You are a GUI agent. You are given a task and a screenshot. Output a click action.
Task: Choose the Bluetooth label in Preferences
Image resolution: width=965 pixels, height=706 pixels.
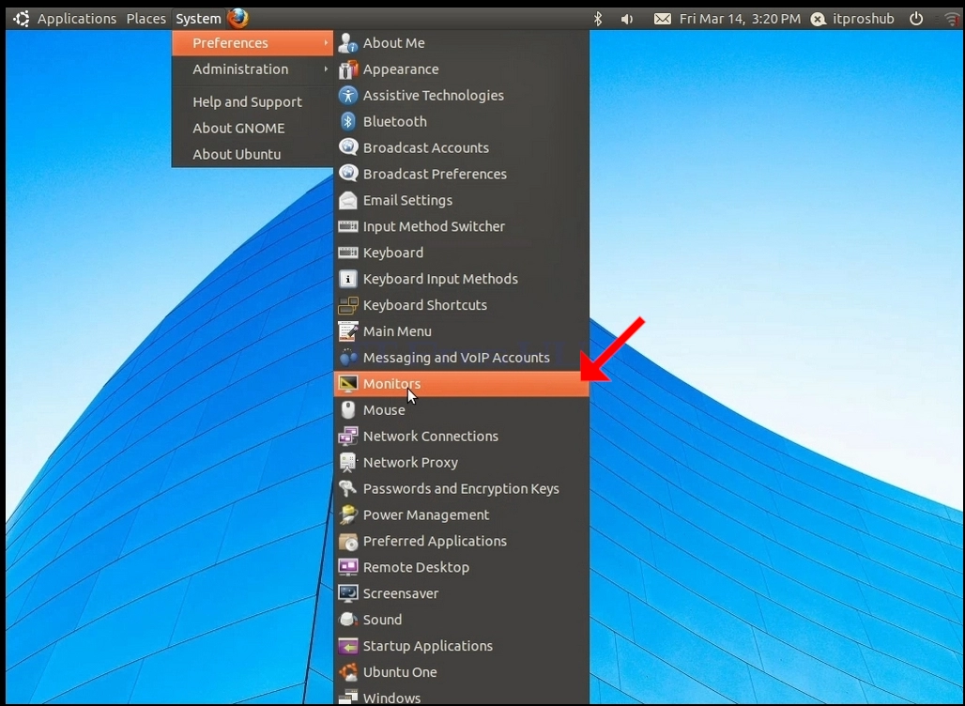click(394, 122)
